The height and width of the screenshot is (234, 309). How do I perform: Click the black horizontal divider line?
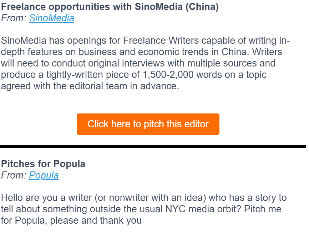[153, 147]
